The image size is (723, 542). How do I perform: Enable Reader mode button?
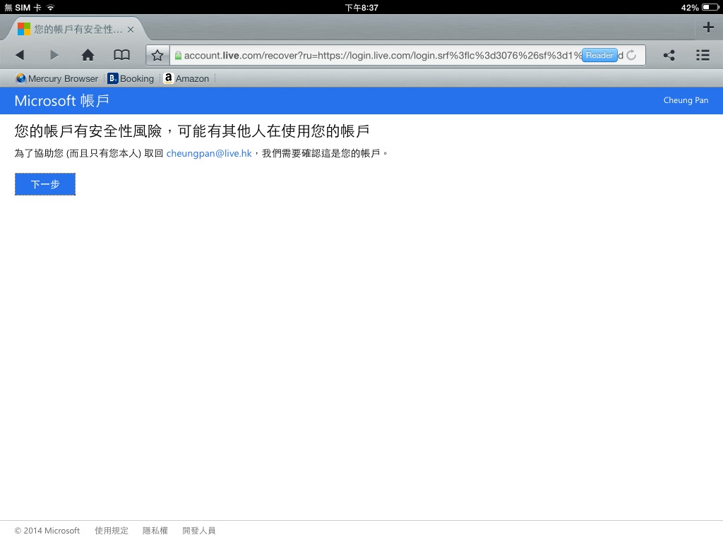(x=599, y=55)
